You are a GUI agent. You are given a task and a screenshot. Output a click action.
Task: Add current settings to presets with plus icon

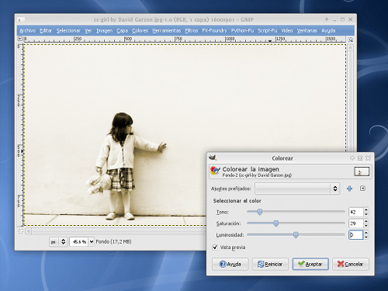349,189
